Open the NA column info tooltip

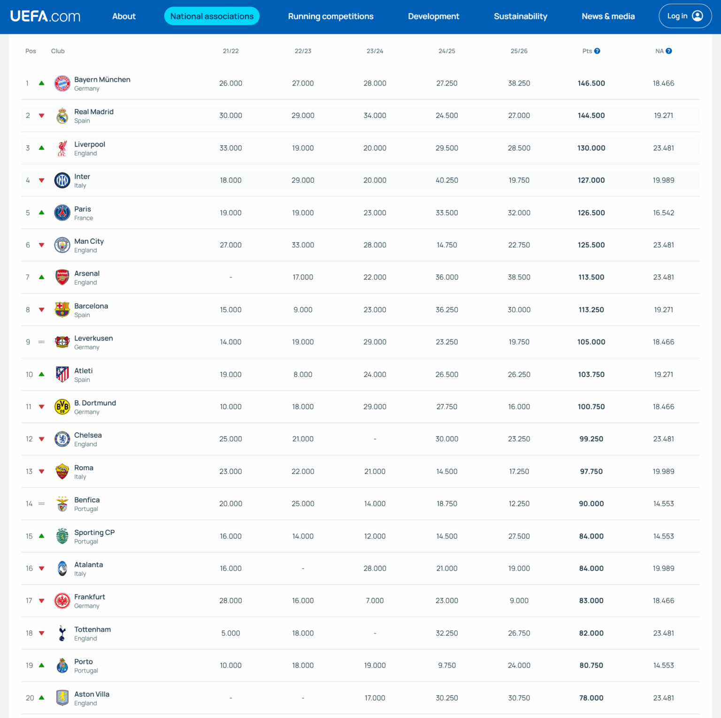pyautogui.click(x=669, y=51)
